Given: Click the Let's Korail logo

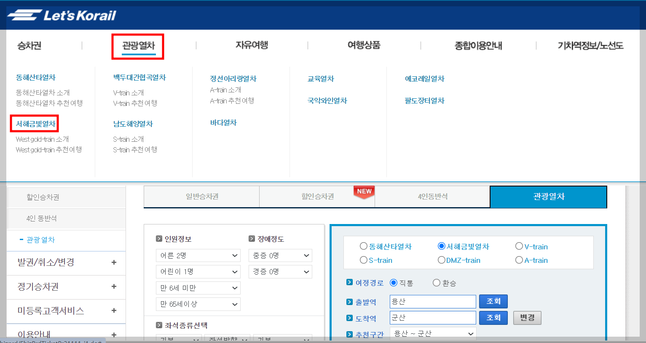Looking at the screenshot, I should pos(62,16).
